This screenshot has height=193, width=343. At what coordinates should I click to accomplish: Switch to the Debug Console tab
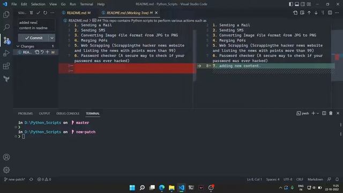click(68, 113)
